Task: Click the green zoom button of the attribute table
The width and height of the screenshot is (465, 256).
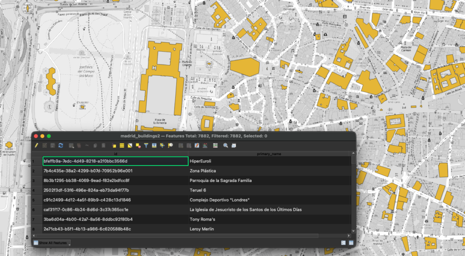Action: pyautogui.click(x=49, y=136)
